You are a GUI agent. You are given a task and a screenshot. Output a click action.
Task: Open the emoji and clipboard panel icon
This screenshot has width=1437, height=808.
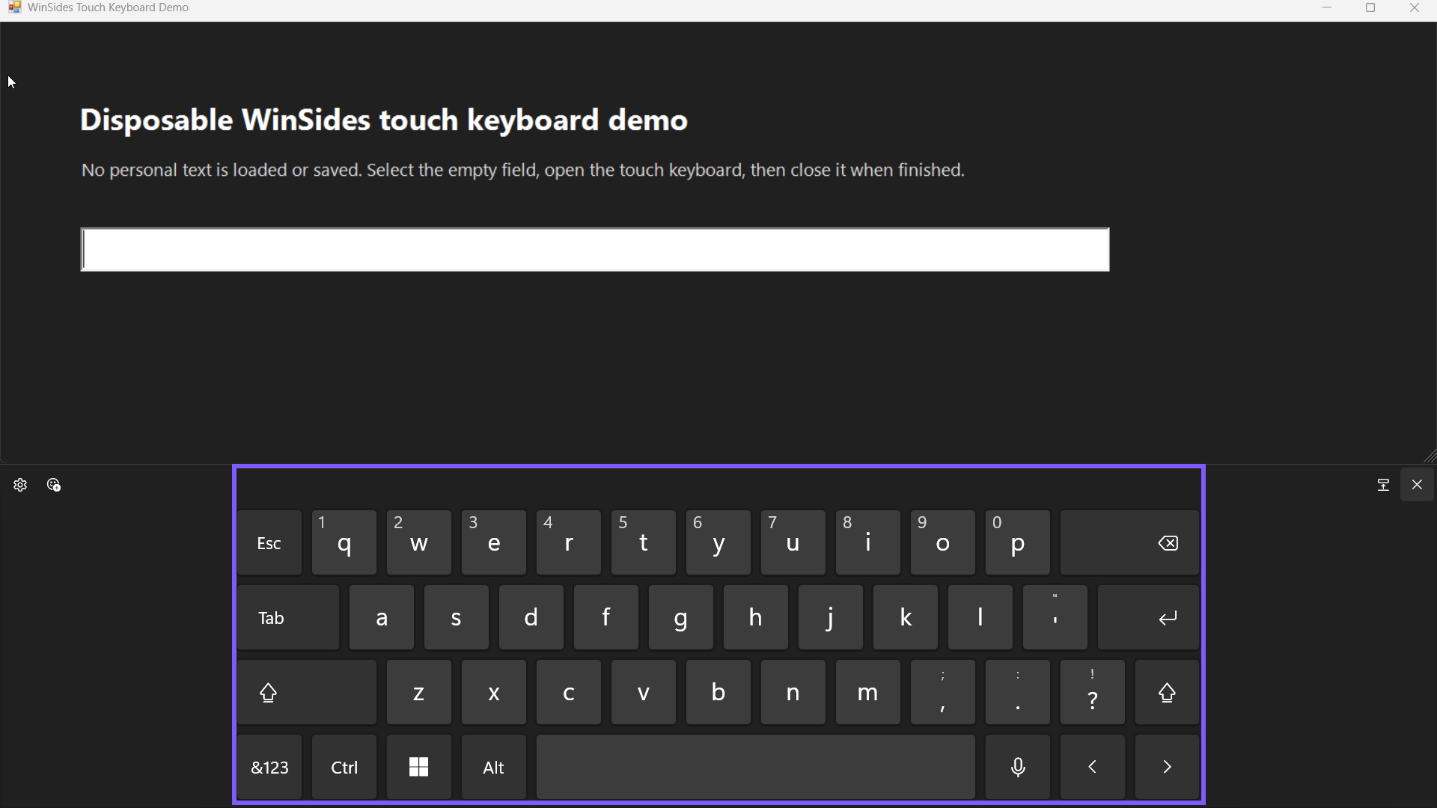click(54, 485)
